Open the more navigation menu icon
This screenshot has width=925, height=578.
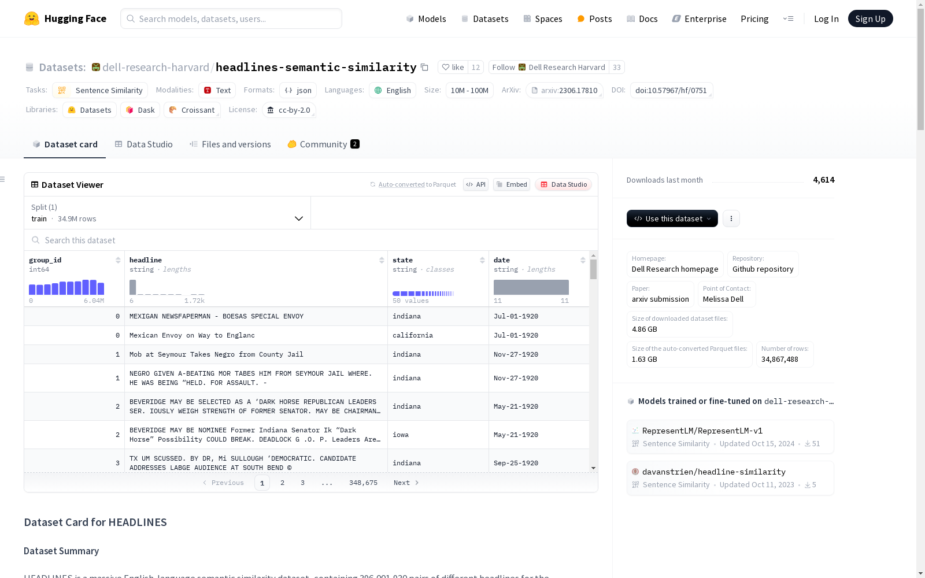(x=788, y=18)
